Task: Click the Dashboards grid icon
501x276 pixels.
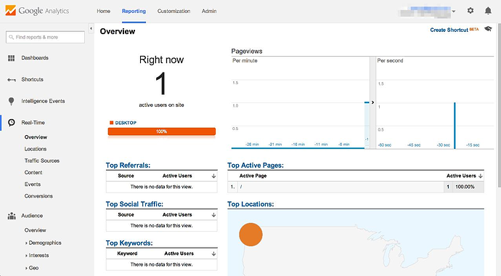Action: [11, 58]
